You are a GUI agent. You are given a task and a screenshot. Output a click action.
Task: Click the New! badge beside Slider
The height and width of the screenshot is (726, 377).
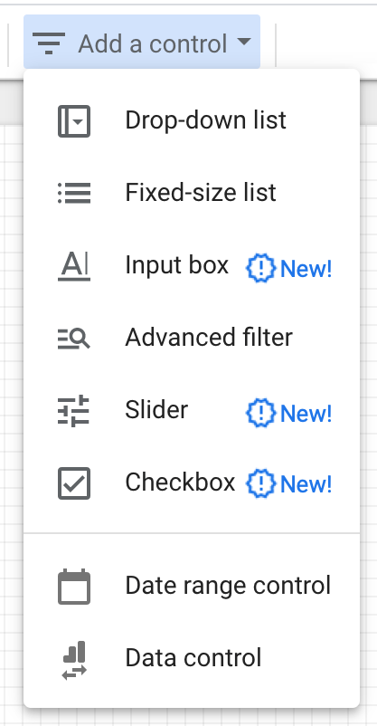289,413
